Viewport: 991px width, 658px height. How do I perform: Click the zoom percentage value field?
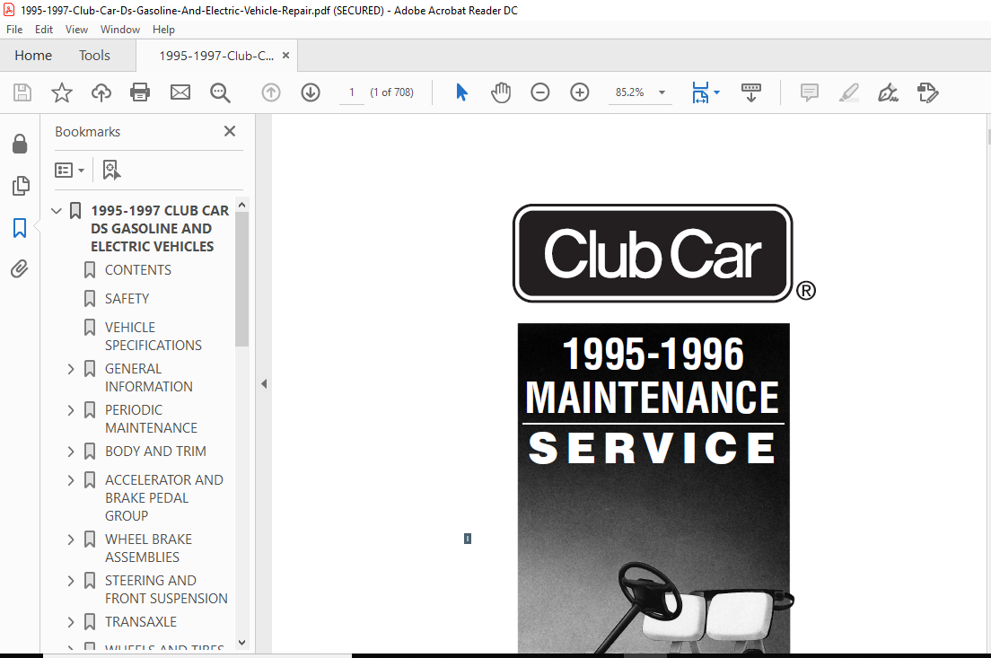[x=630, y=92]
